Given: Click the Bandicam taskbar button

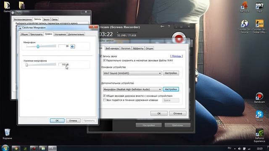Looking at the screenshot, I should coord(34,148).
